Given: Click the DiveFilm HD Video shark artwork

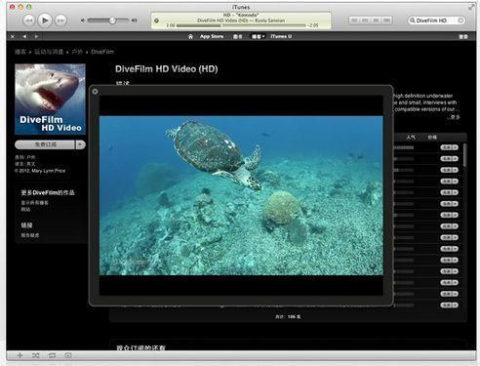Looking at the screenshot, I should coord(50,99).
